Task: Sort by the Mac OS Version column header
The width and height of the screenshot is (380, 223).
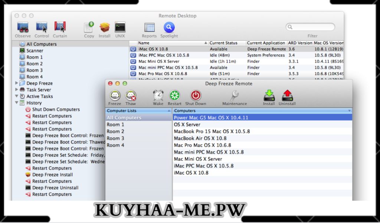Action: point(328,43)
